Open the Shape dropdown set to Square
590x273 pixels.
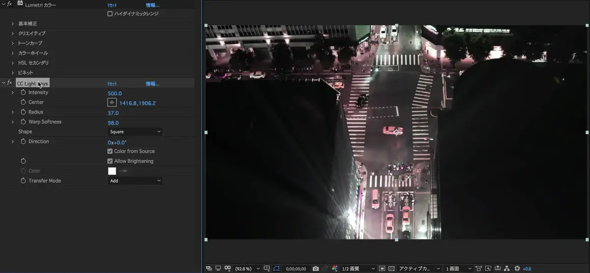135,132
